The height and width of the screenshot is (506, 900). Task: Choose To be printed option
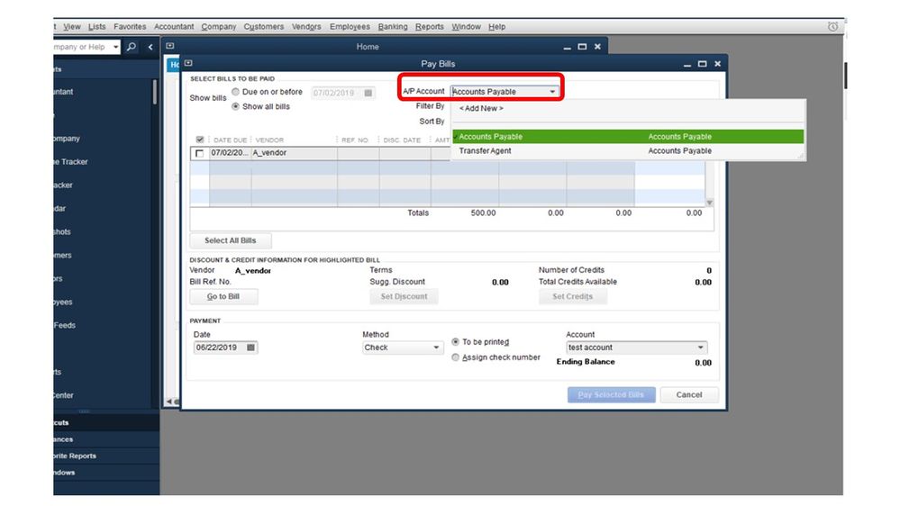pos(455,342)
